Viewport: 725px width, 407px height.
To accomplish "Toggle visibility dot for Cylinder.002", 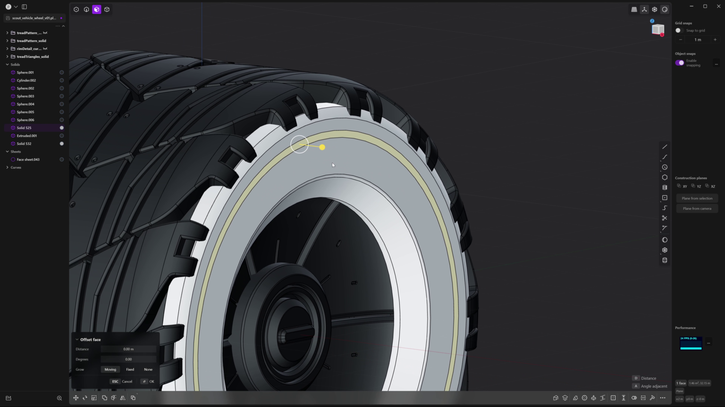I will pyautogui.click(x=61, y=81).
